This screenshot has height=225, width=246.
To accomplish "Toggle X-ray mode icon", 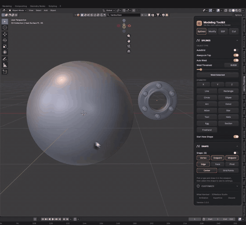I will coord(226,11).
